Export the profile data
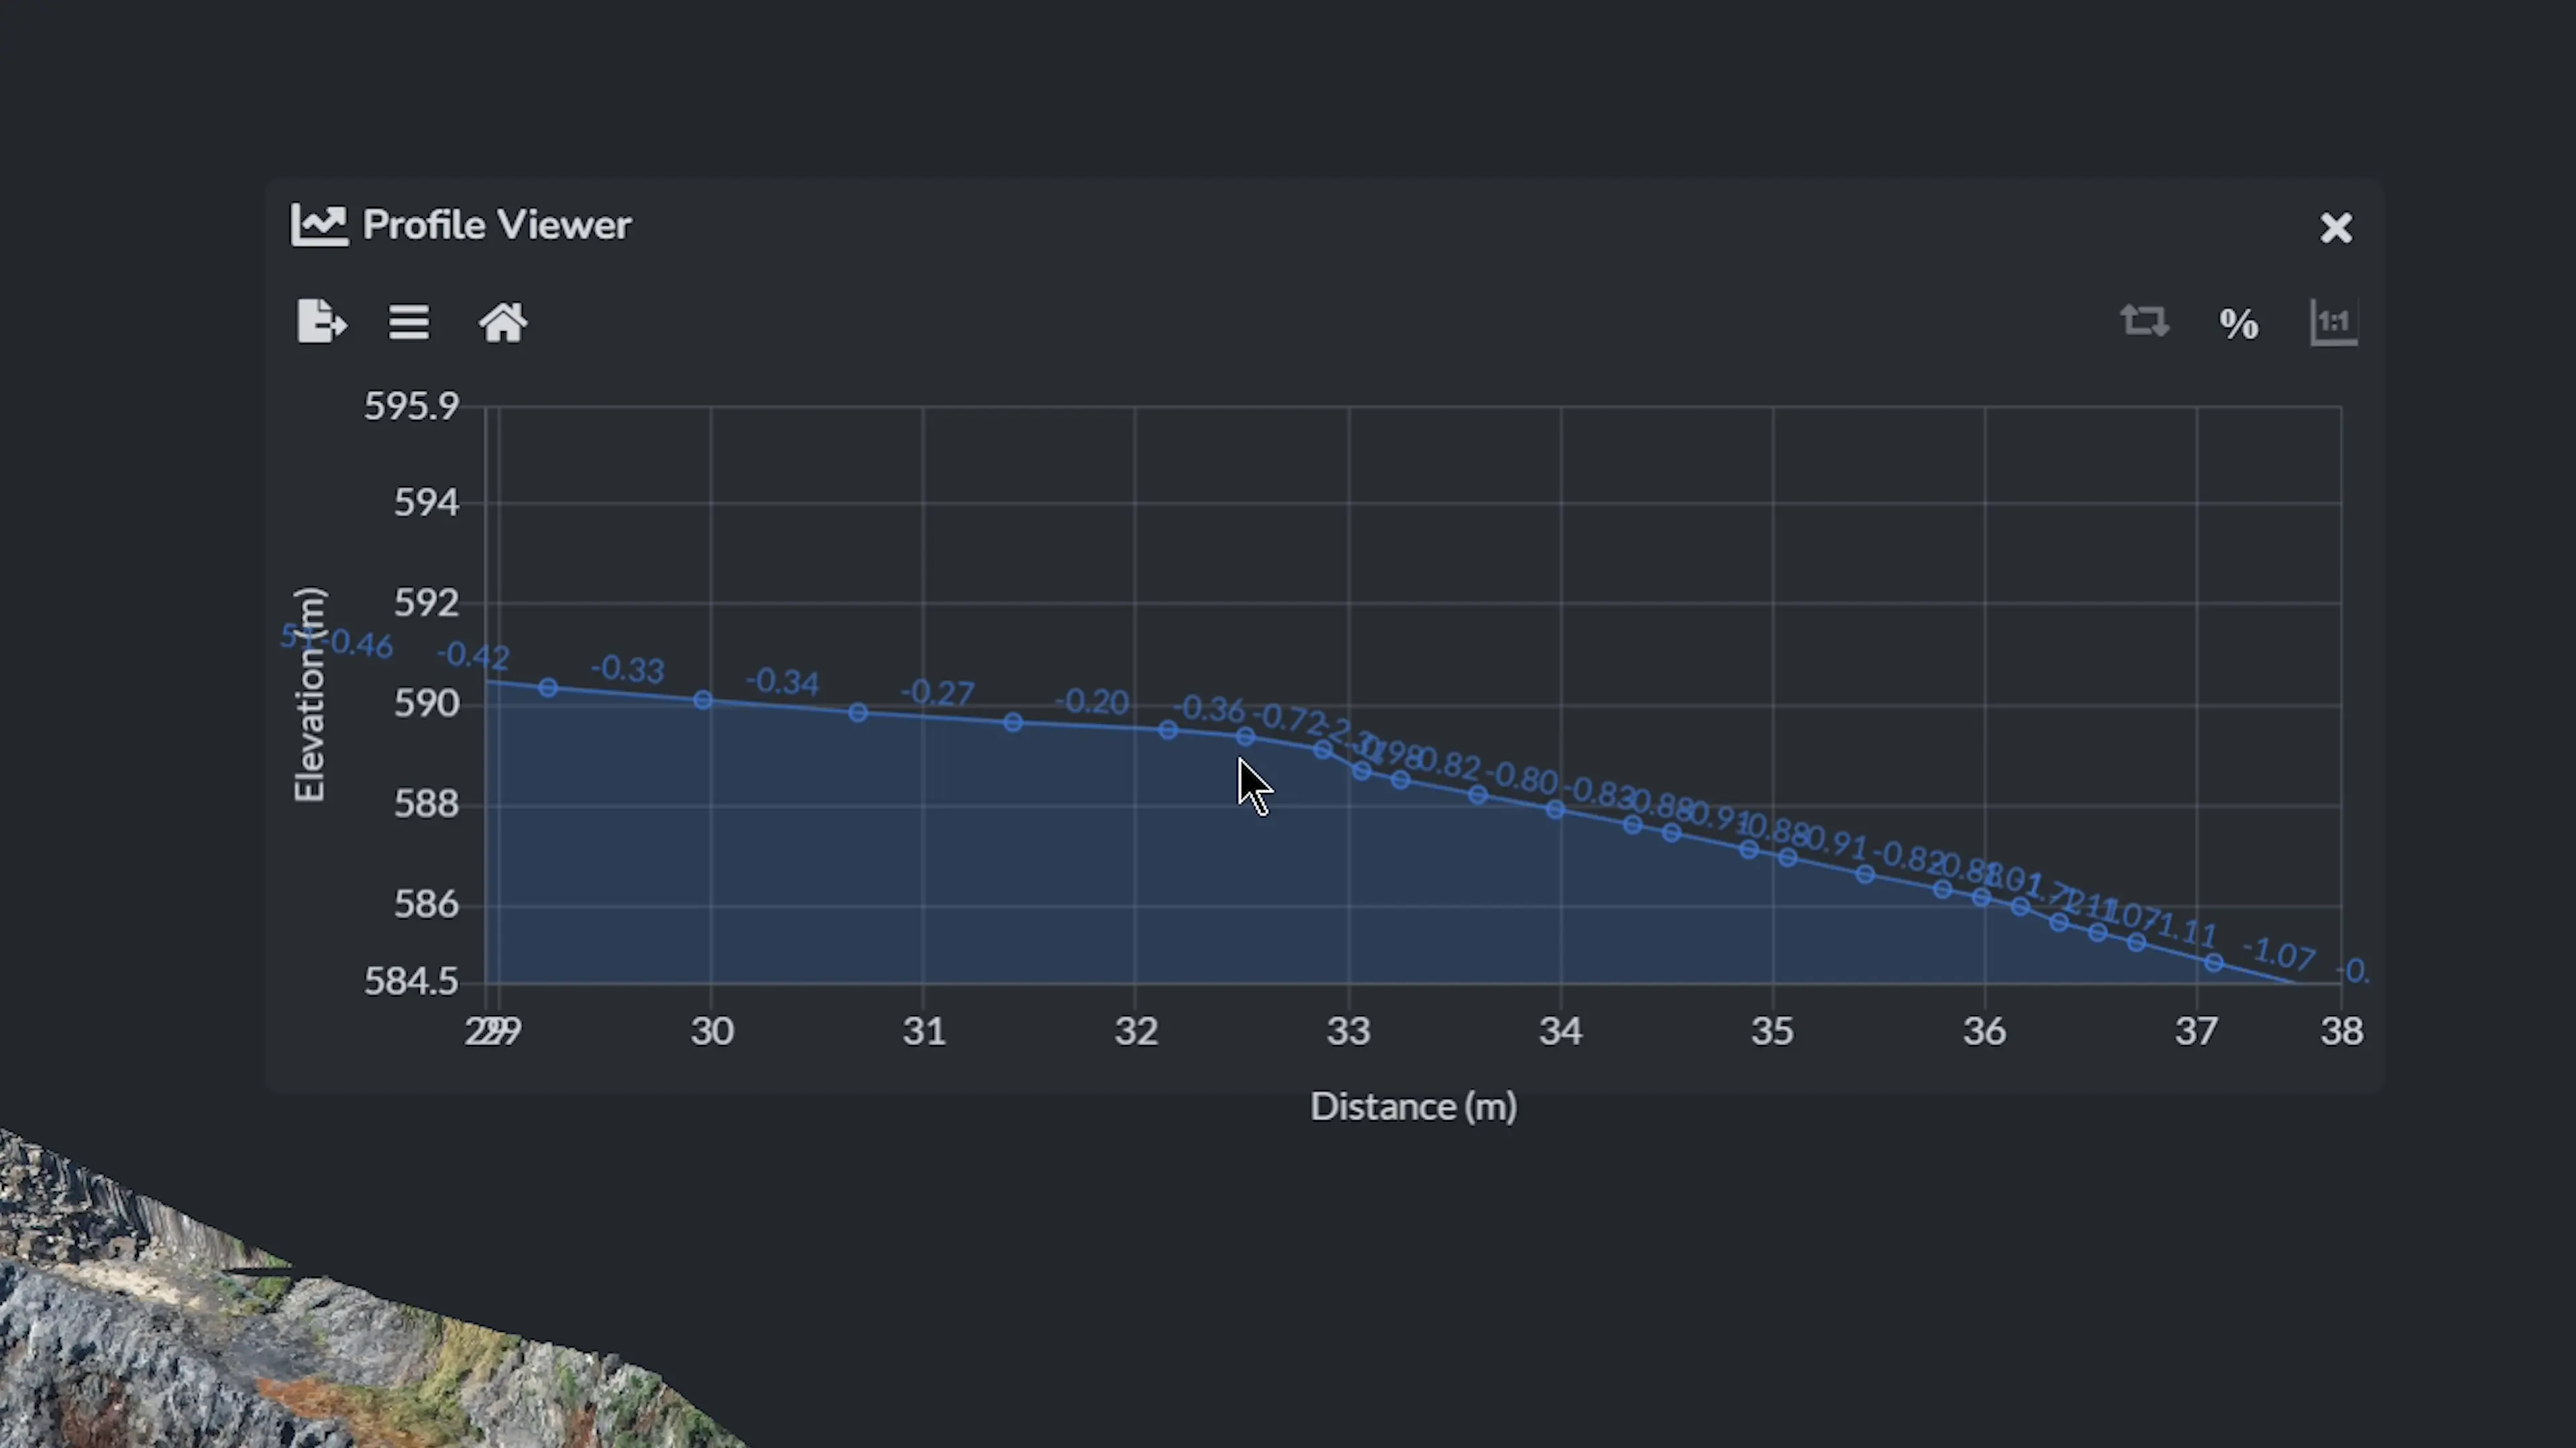Screen dimensions: 2576x1448 pos(320,322)
